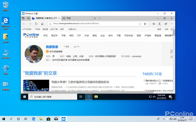Toggle follow with the 关注 button

click(66, 47)
